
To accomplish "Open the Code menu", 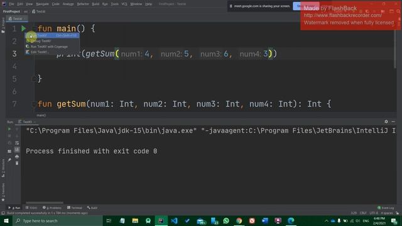I will tap(56, 4).
